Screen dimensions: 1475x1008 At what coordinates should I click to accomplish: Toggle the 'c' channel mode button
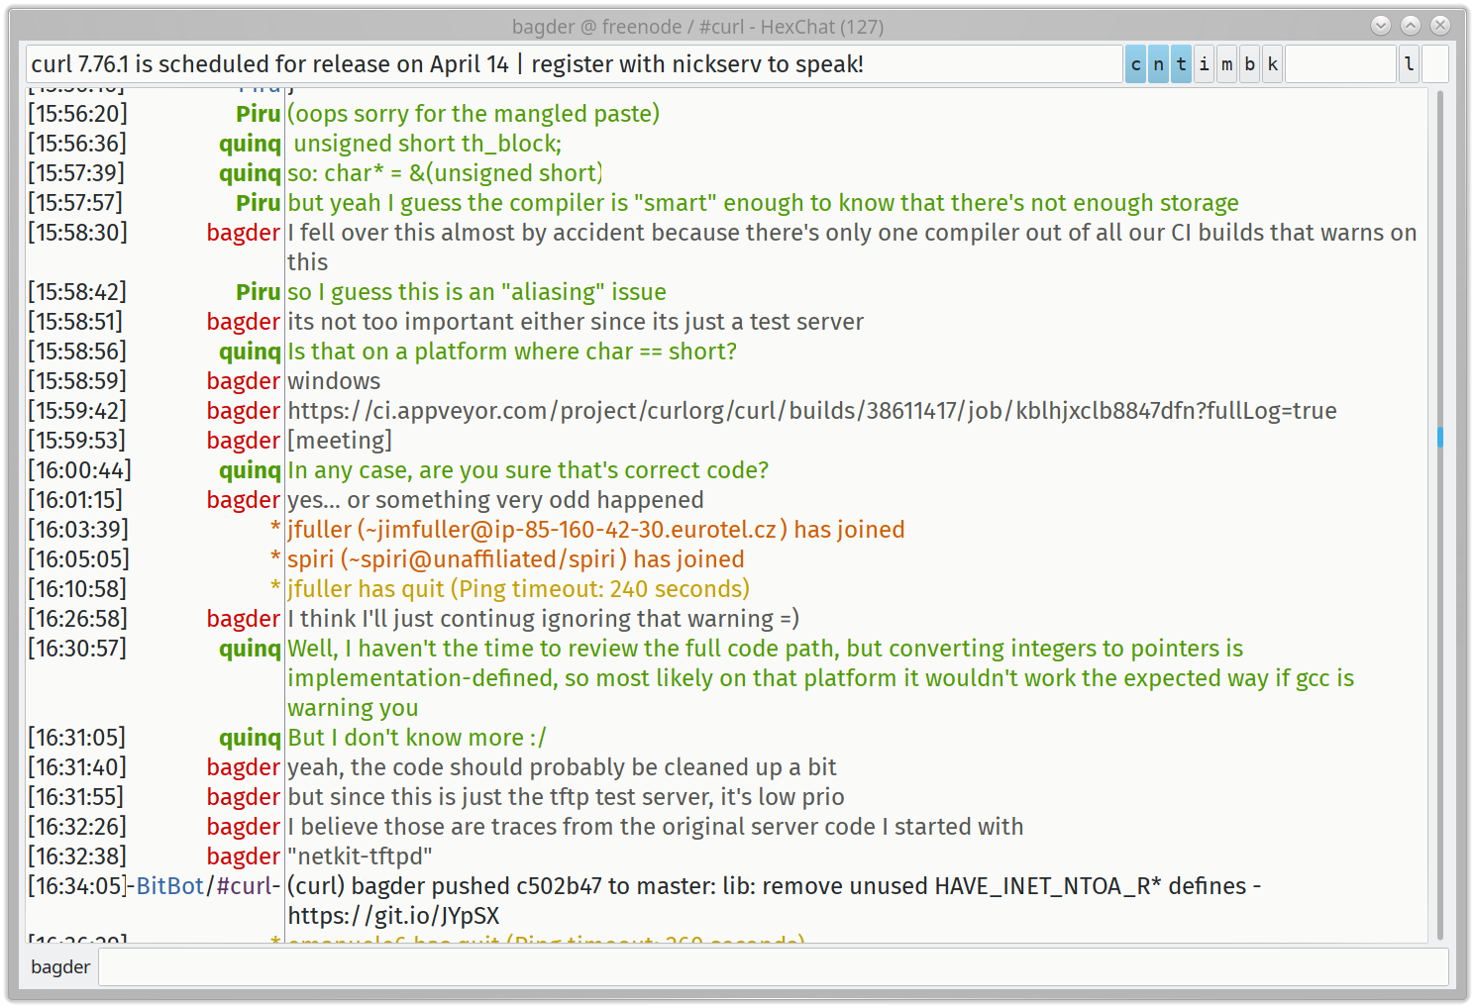pos(1135,64)
